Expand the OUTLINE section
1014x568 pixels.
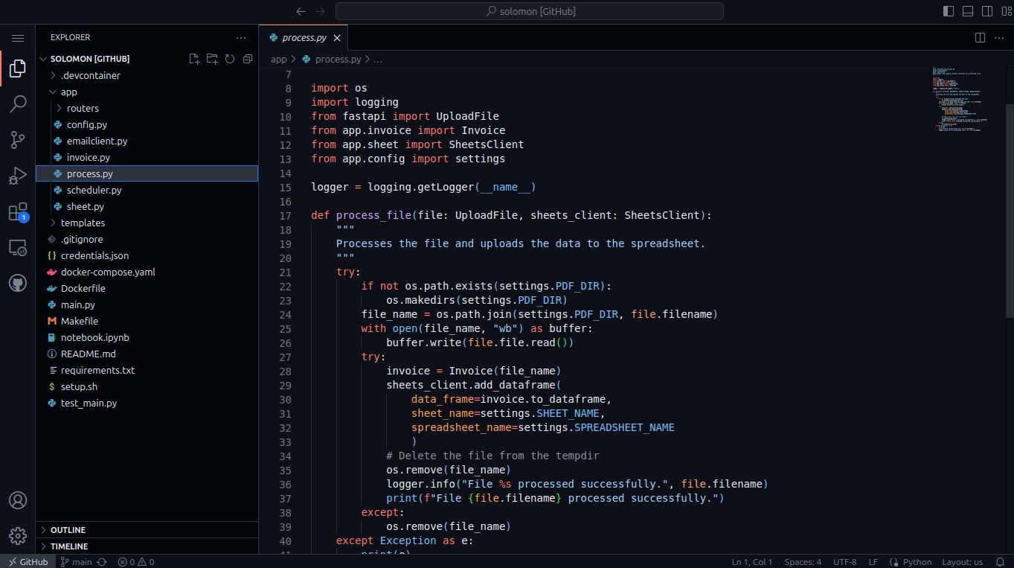[x=68, y=530]
